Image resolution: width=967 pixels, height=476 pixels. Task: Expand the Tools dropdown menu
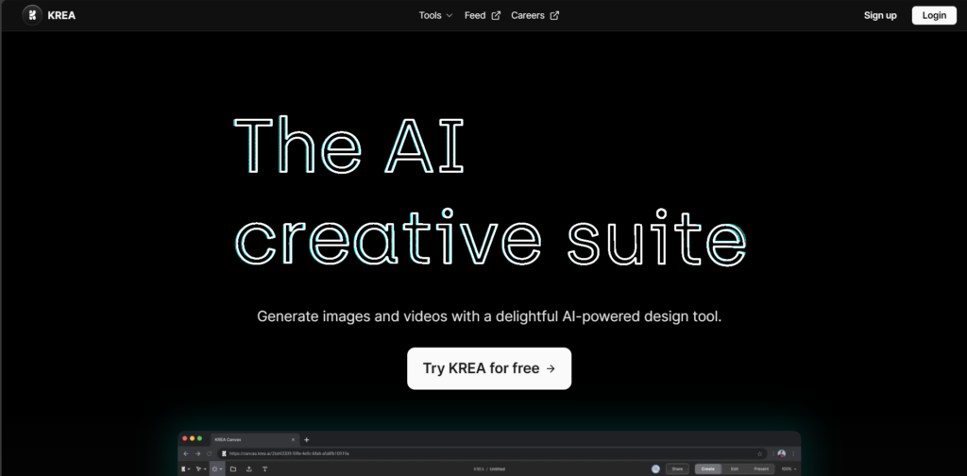coord(436,15)
